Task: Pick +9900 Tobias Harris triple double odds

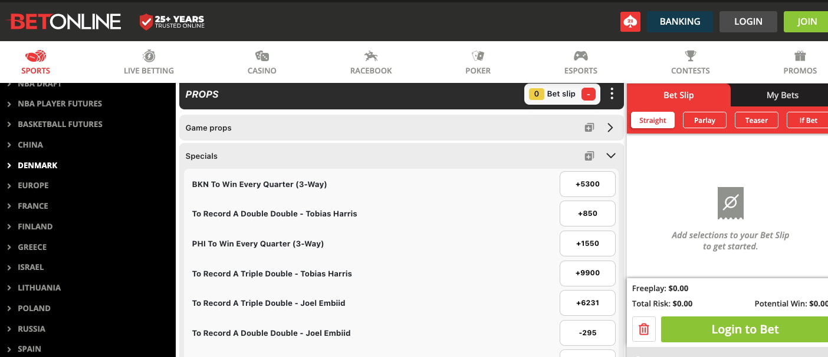Action: 587,273
